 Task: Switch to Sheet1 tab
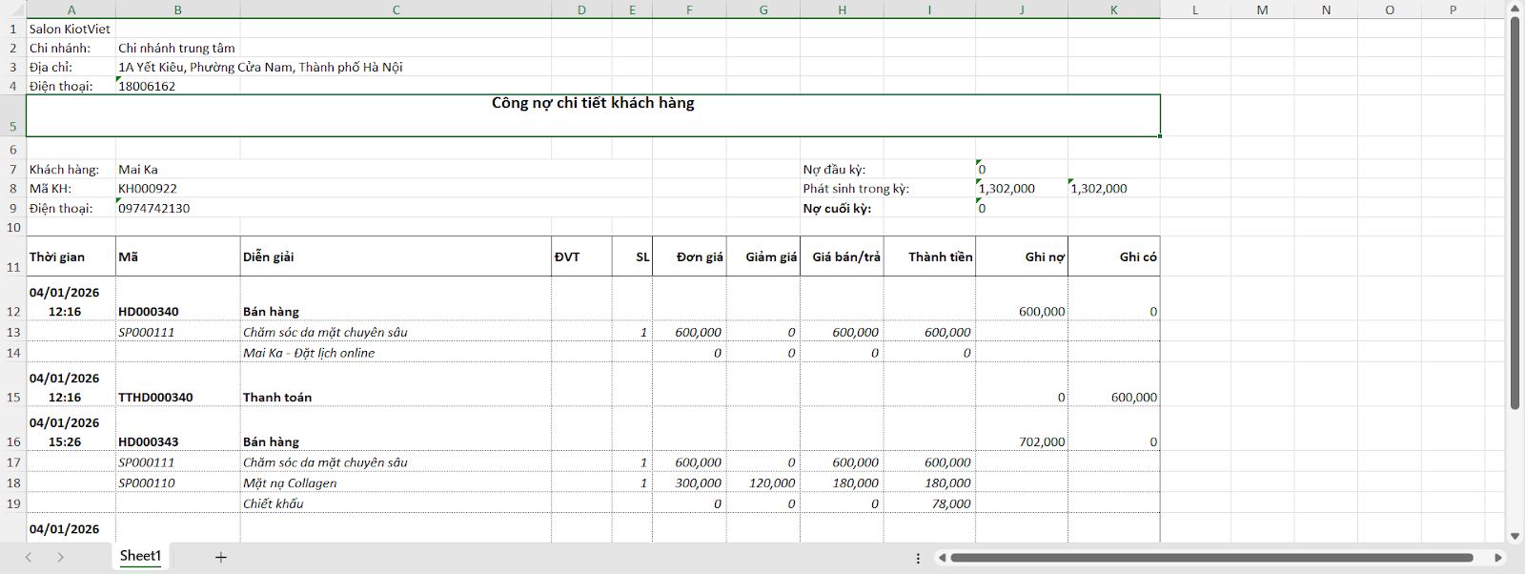[140, 556]
